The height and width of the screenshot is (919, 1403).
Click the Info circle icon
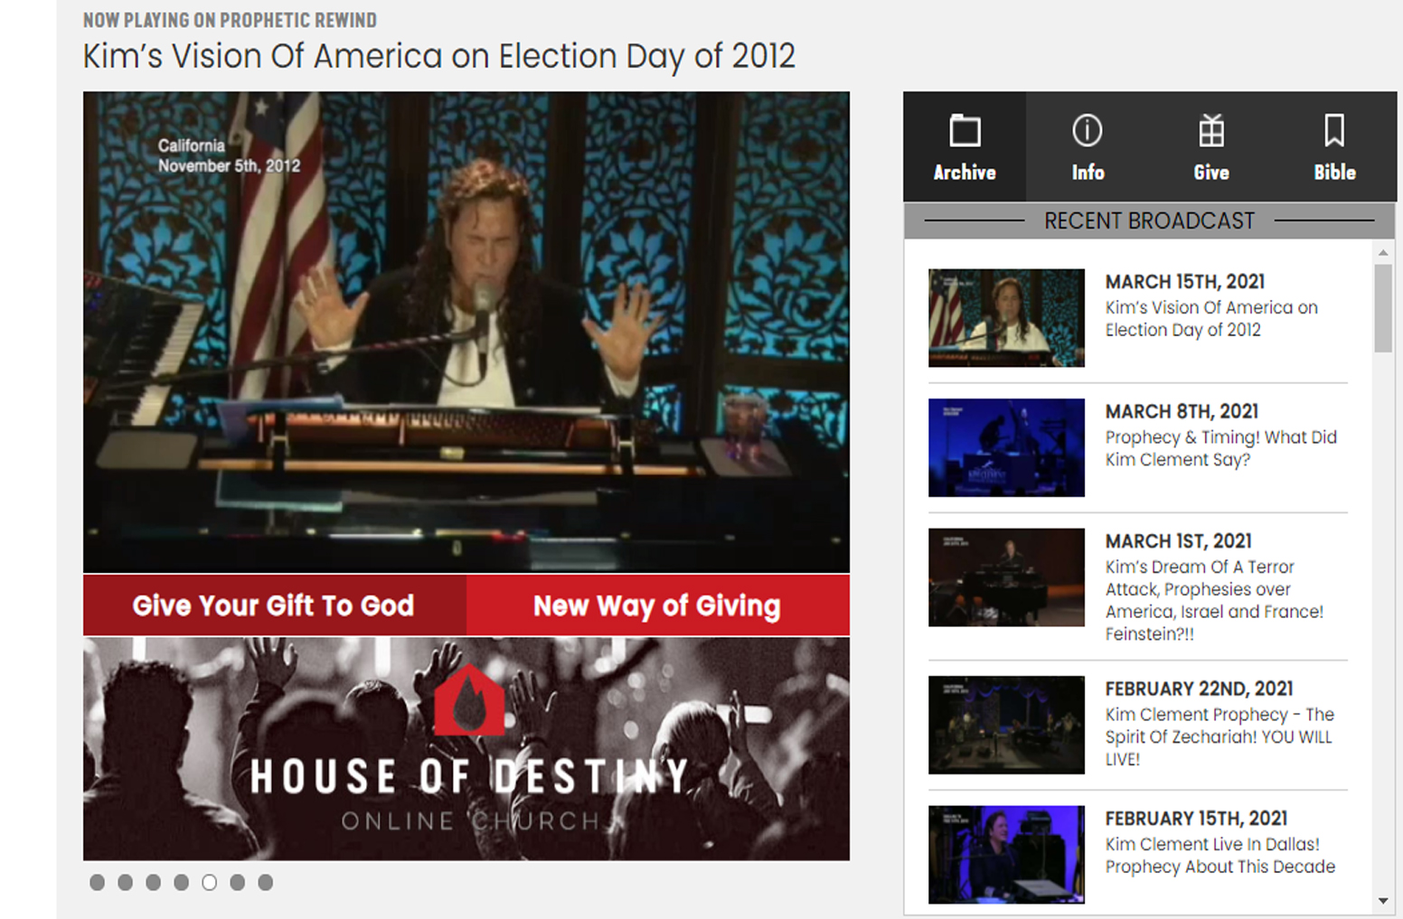(x=1087, y=131)
